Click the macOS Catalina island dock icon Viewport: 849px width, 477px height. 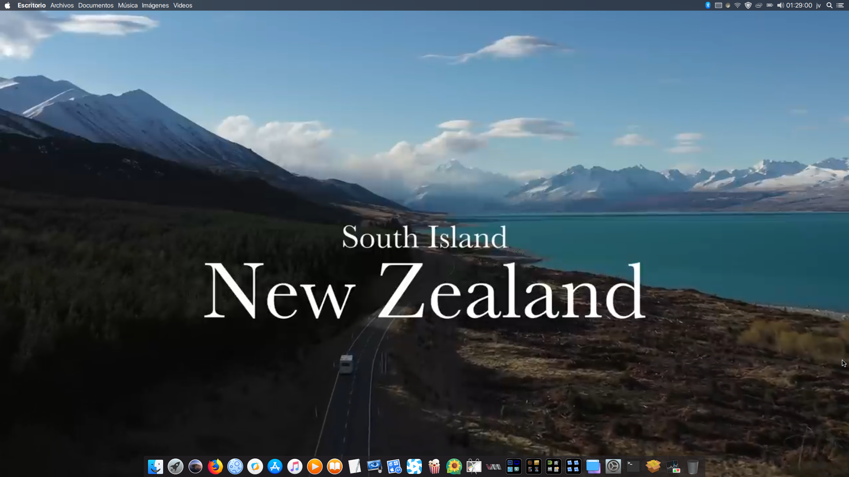[x=195, y=466]
